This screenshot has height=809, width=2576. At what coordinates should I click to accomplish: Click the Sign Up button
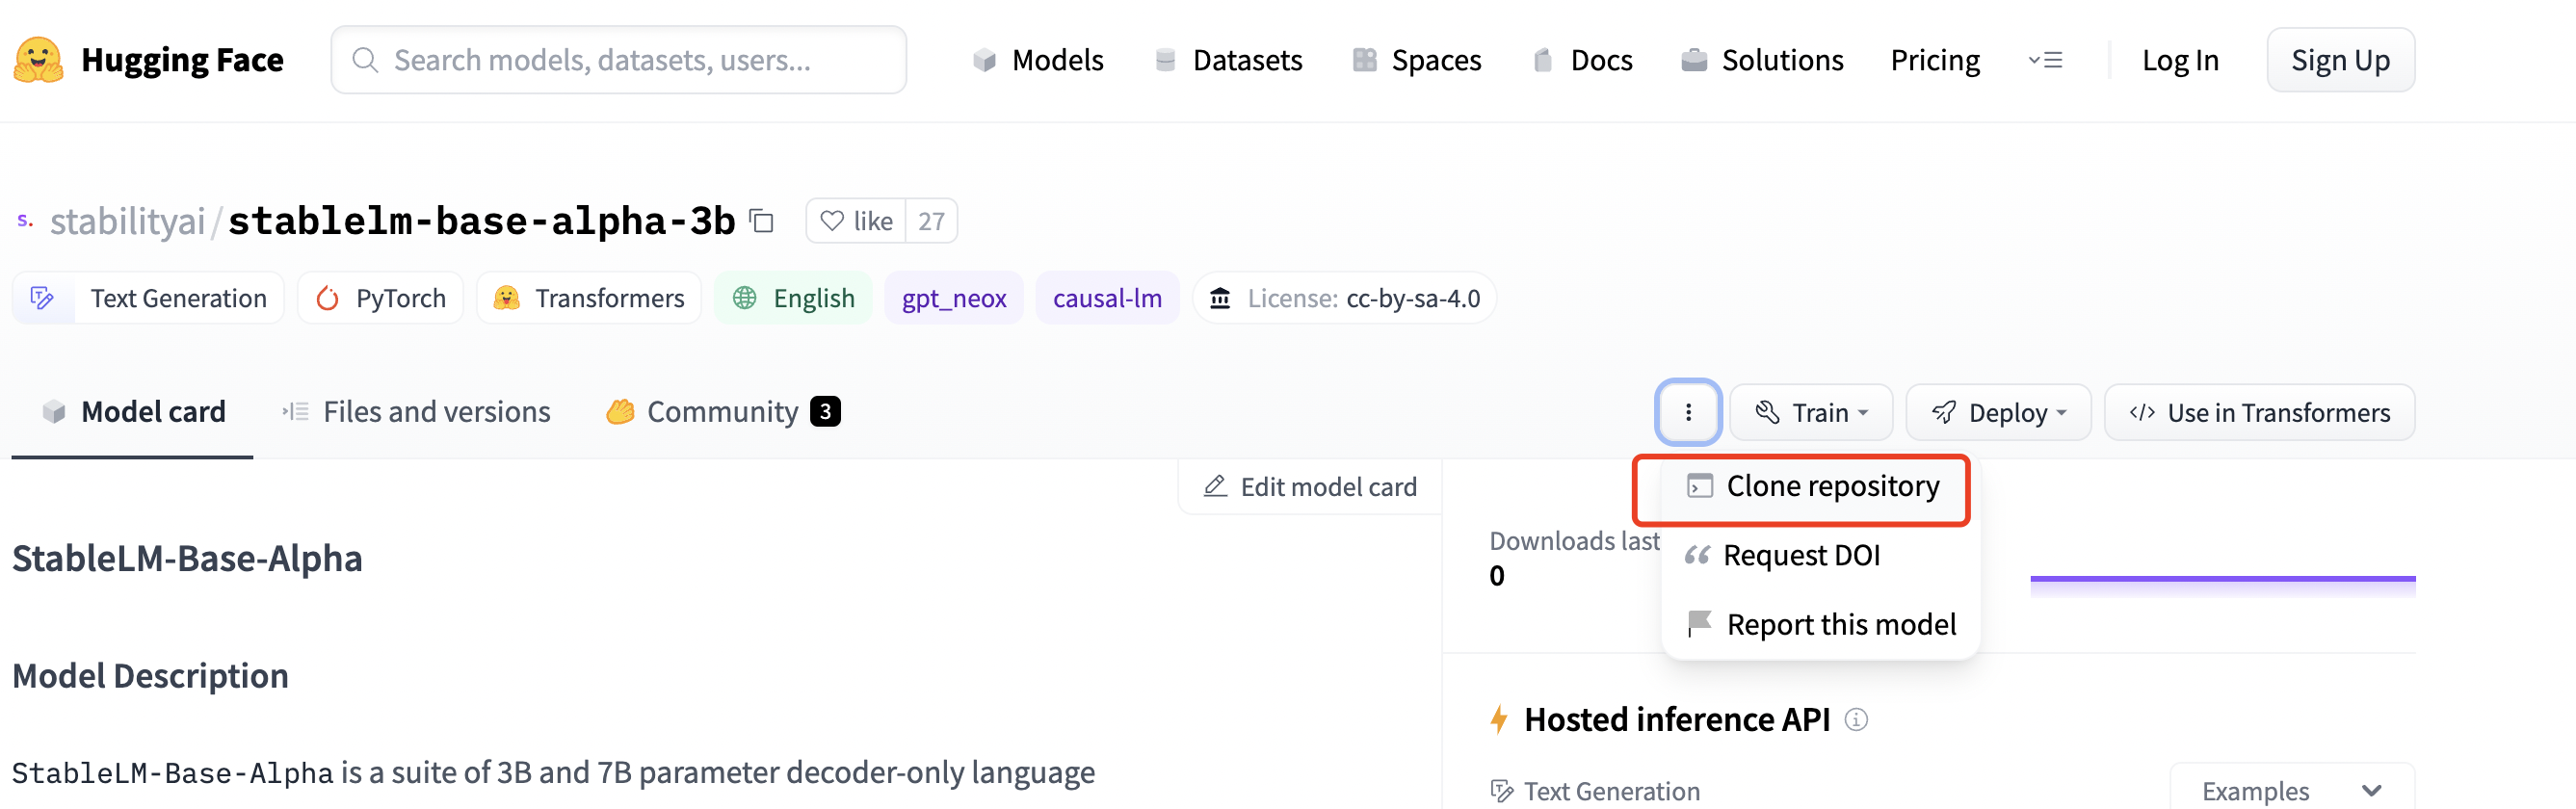point(2340,60)
